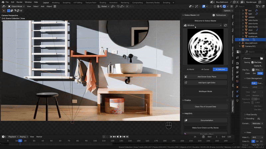The width and height of the screenshot is (266, 149).
Task: Expand the Pixel Density section
Action: [x=245, y=115]
